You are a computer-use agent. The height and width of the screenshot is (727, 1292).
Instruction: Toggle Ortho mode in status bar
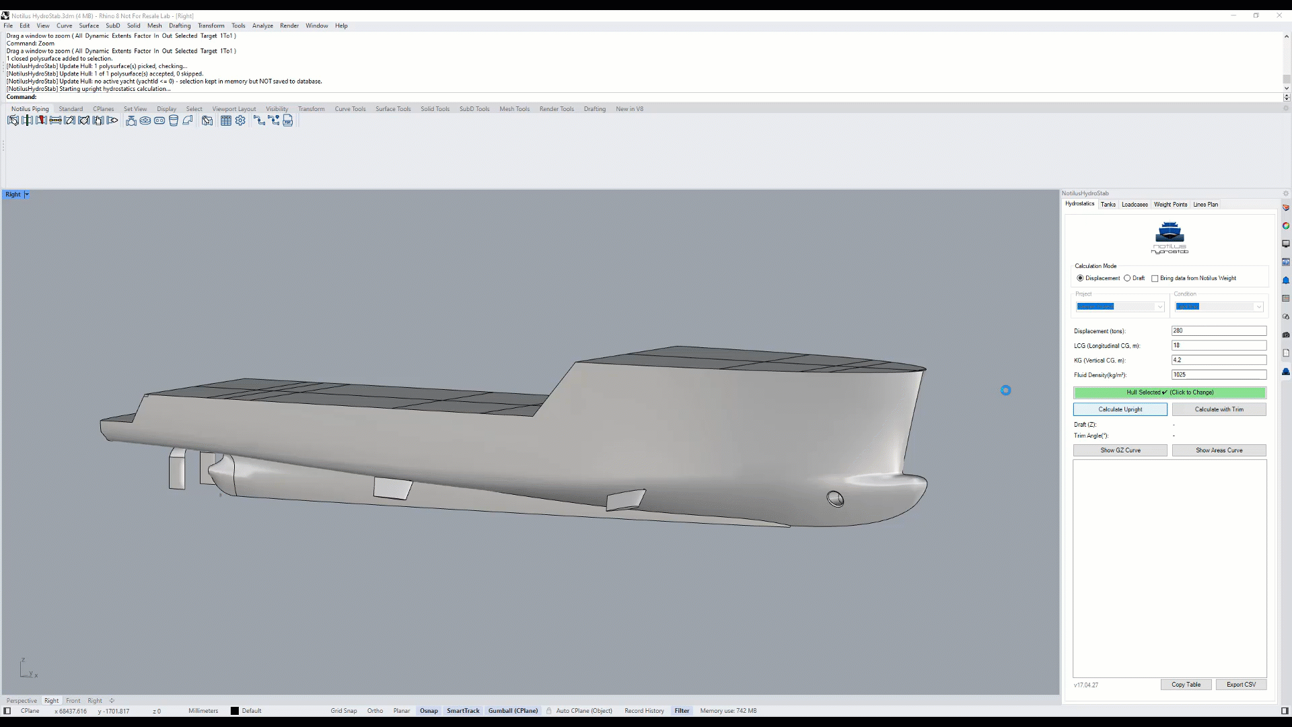[x=375, y=711]
